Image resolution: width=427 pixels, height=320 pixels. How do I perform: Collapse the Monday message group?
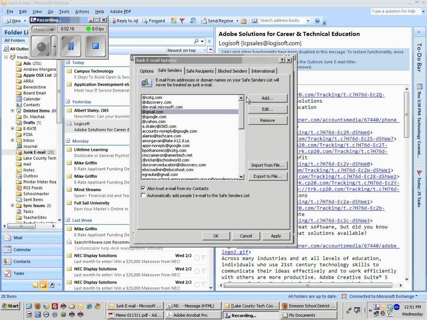click(68, 141)
